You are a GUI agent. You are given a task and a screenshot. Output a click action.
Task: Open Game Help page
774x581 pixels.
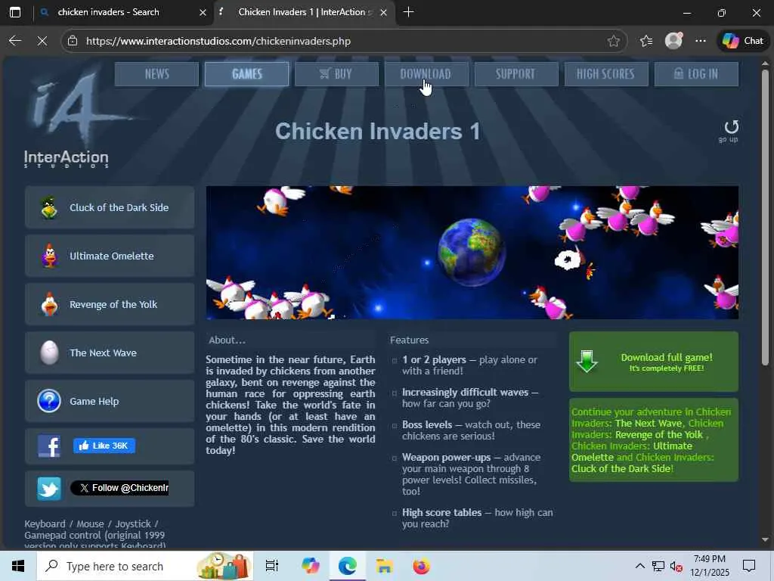point(110,401)
